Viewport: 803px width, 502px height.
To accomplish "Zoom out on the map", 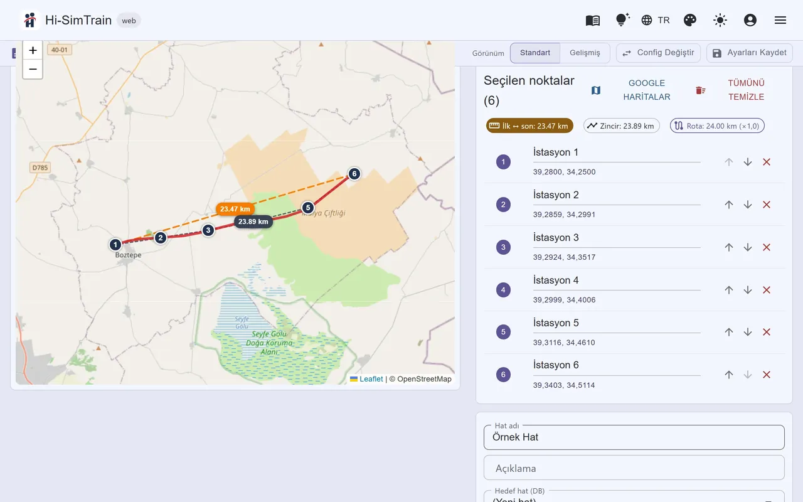I will (x=33, y=69).
